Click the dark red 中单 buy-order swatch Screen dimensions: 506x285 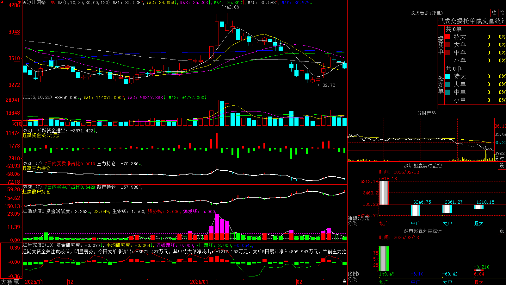(448, 53)
